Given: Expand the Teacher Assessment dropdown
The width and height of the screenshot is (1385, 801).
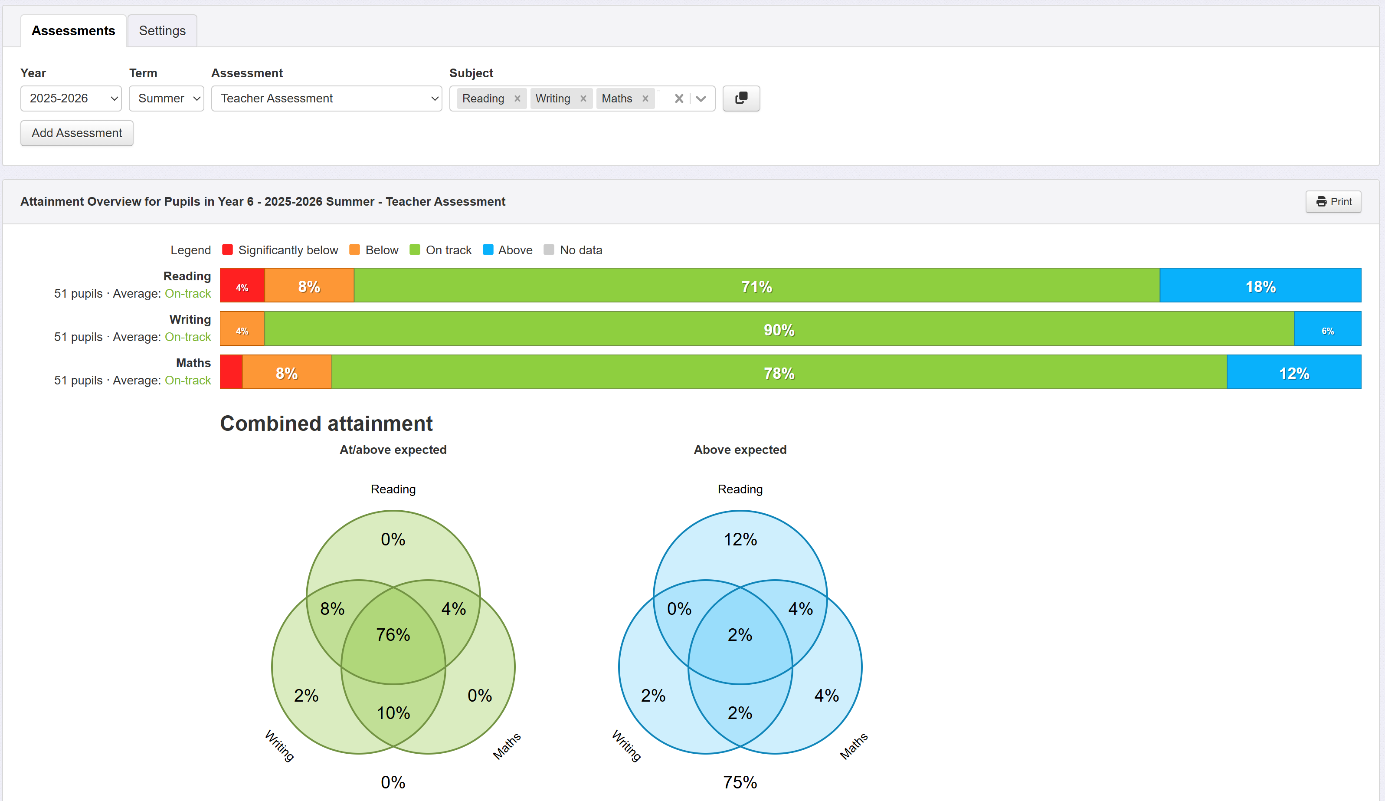Looking at the screenshot, I should [x=327, y=98].
